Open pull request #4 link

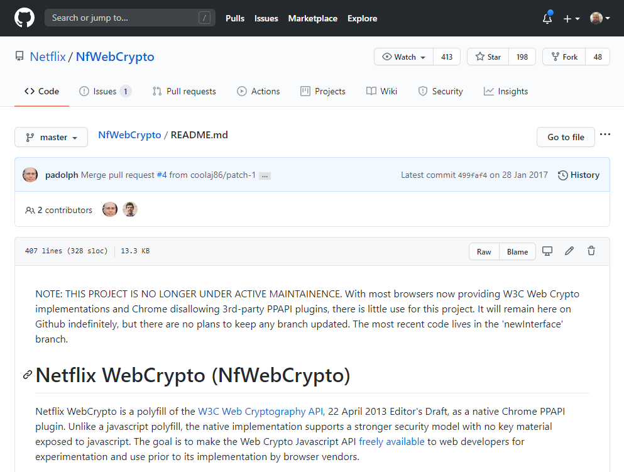pyautogui.click(x=161, y=175)
